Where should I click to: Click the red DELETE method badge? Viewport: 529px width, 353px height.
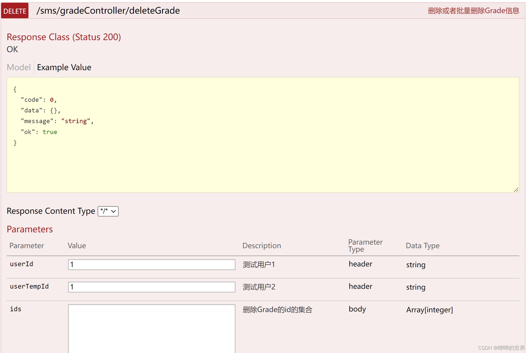click(15, 11)
